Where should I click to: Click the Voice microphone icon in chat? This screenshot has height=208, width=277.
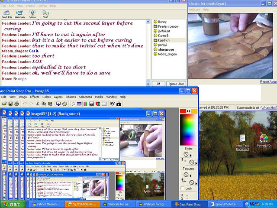coord(32,14)
